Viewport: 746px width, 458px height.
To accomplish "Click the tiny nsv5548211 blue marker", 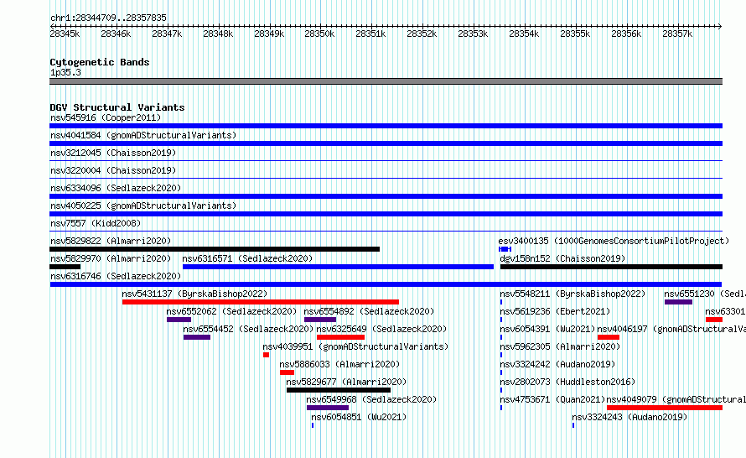I will pos(501,302).
